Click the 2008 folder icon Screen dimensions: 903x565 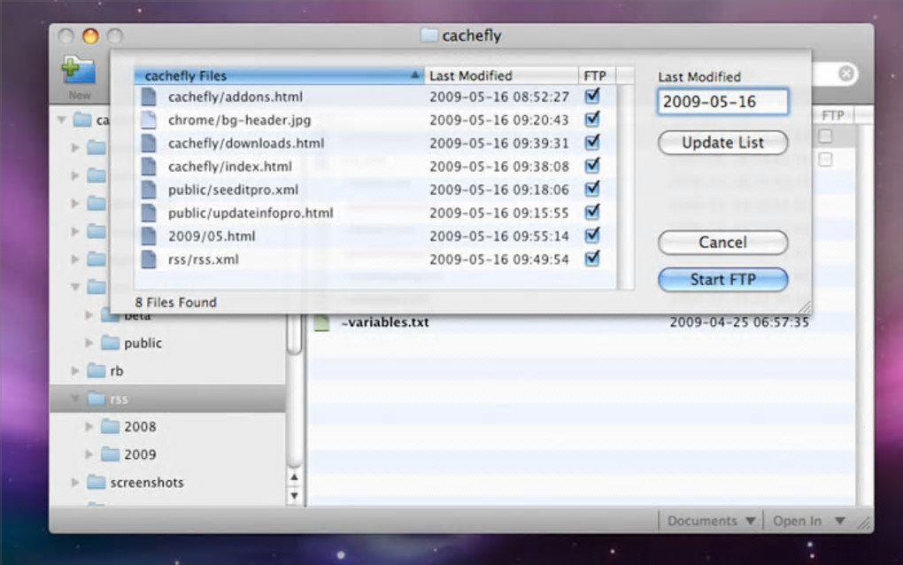tap(110, 427)
